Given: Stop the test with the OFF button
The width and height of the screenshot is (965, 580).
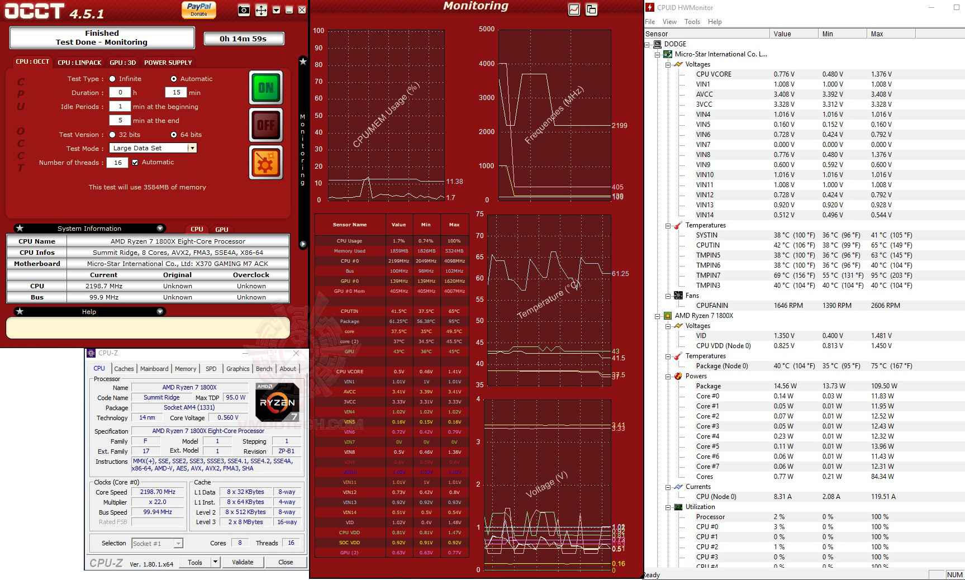Looking at the screenshot, I should [x=266, y=125].
